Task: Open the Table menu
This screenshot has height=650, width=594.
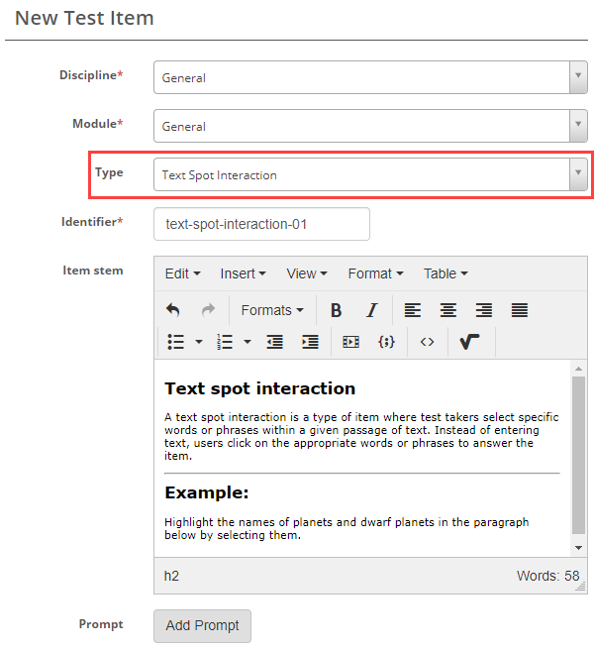Action: coord(445,273)
